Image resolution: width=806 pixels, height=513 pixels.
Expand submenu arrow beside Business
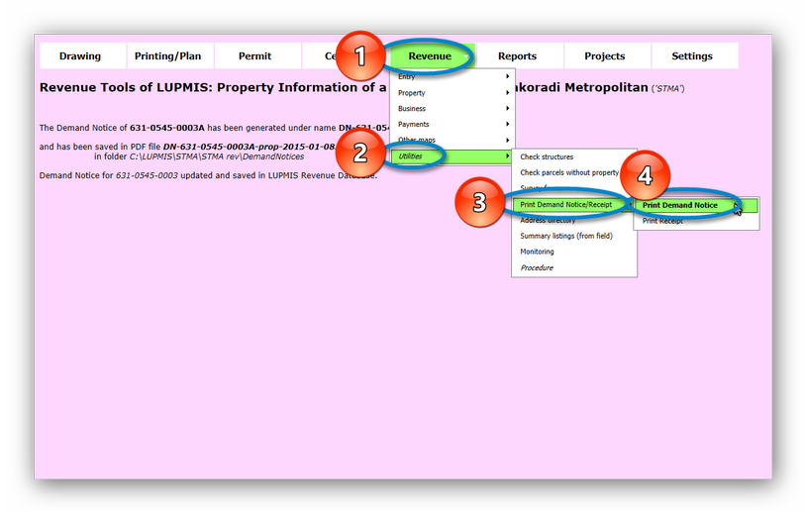pos(507,109)
